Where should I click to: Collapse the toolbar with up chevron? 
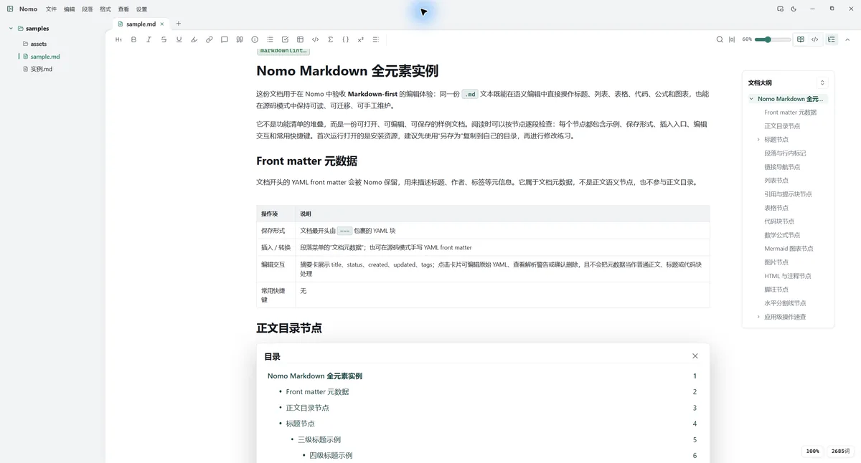847,39
